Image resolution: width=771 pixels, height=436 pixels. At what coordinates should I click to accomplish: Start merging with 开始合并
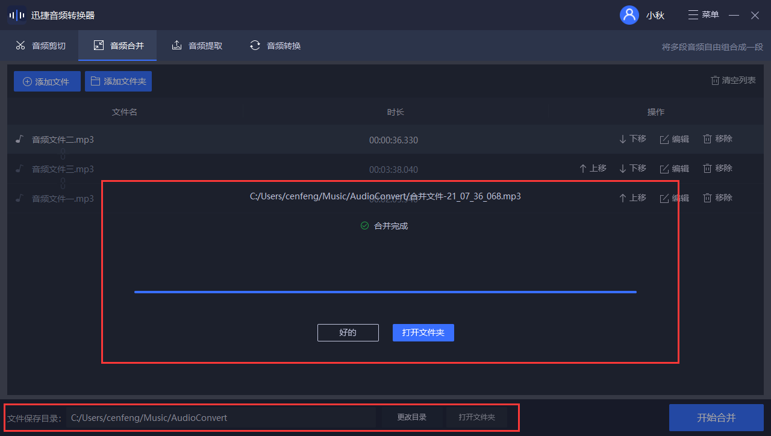coord(716,418)
